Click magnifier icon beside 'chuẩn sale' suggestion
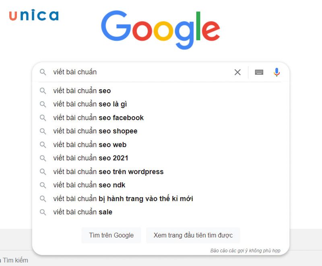Viewport: 322px width, 266px height. pos(43,212)
